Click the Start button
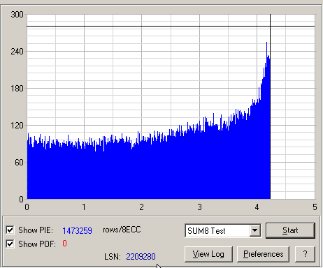Image resolution: width=323 pixels, height=268 pixels. click(x=290, y=230)
